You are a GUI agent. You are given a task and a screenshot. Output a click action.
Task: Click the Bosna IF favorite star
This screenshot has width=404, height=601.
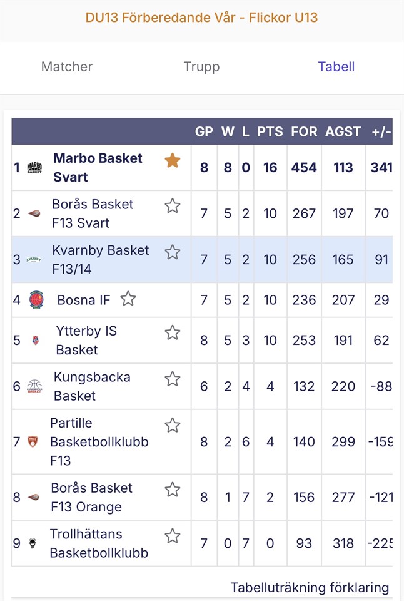coord(128,299)
